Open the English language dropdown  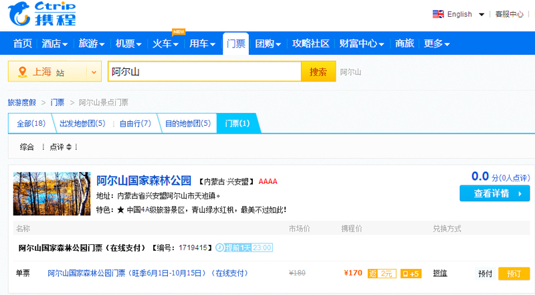pos(481,14)
